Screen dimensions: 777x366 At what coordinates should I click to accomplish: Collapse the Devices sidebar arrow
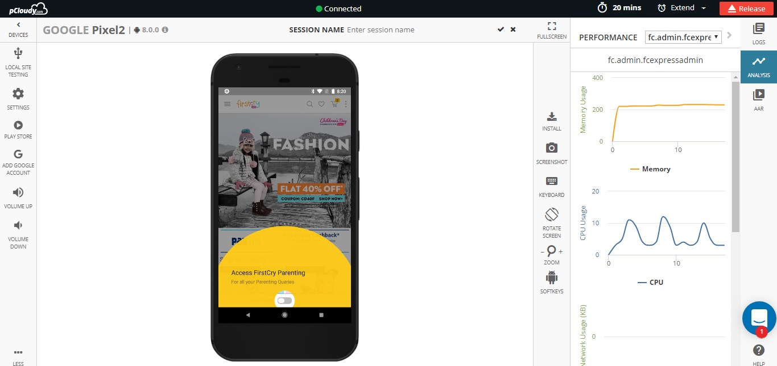pos(18,24)
